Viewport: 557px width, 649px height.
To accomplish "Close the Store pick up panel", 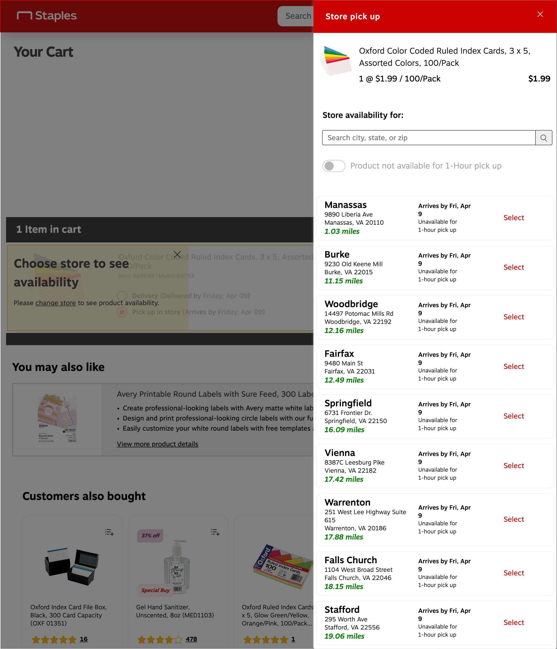I will 540,14.
